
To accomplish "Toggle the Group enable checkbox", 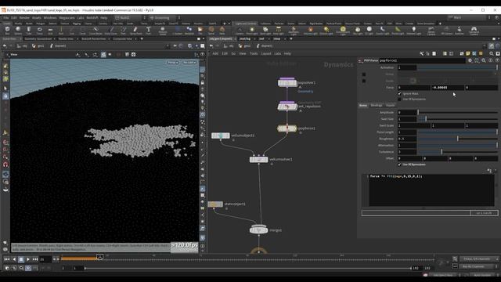I will tap(364, 74).
